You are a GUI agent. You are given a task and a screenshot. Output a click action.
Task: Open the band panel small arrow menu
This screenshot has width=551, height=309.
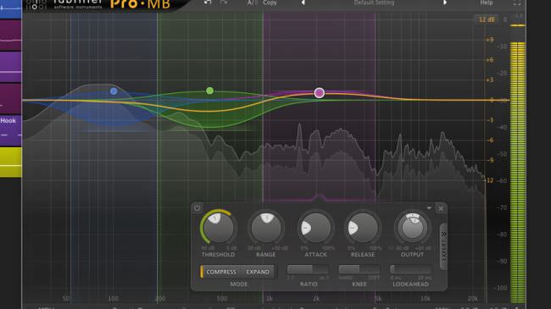click(429, 208)
